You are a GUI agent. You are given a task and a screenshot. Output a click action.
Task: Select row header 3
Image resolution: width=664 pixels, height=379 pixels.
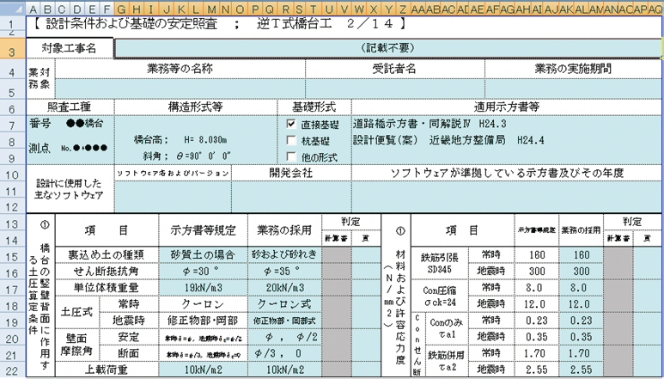pos(11,49)
